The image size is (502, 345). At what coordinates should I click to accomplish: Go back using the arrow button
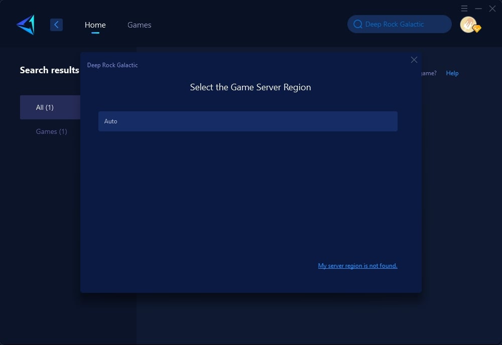click(56, 25)
